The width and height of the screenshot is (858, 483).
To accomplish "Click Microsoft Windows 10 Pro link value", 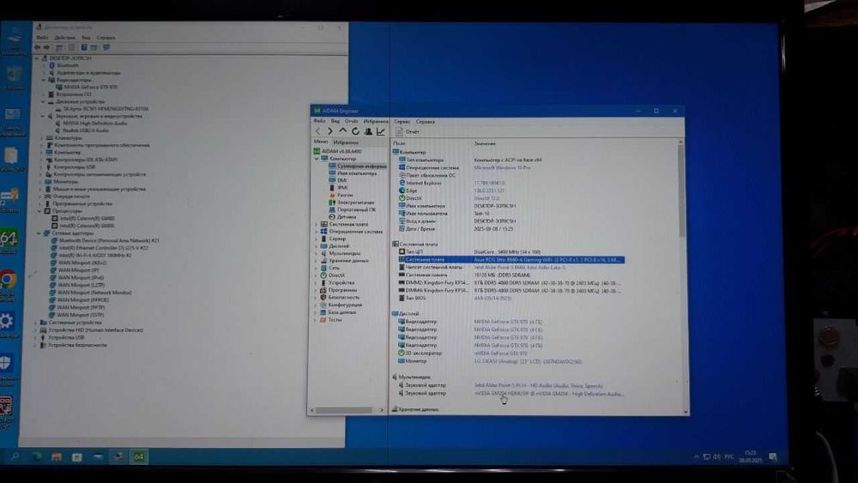I will click(502, 168).
